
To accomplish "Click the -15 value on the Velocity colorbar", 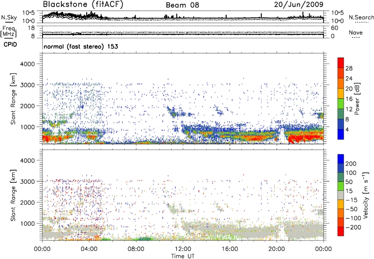I will [352, 200].
